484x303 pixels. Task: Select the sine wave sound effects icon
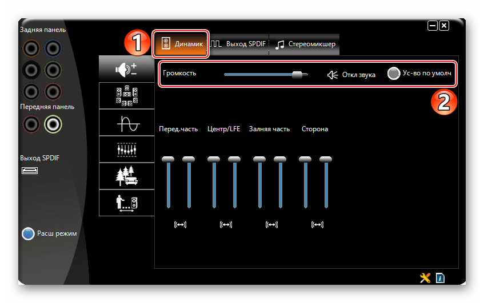[126, 123]
